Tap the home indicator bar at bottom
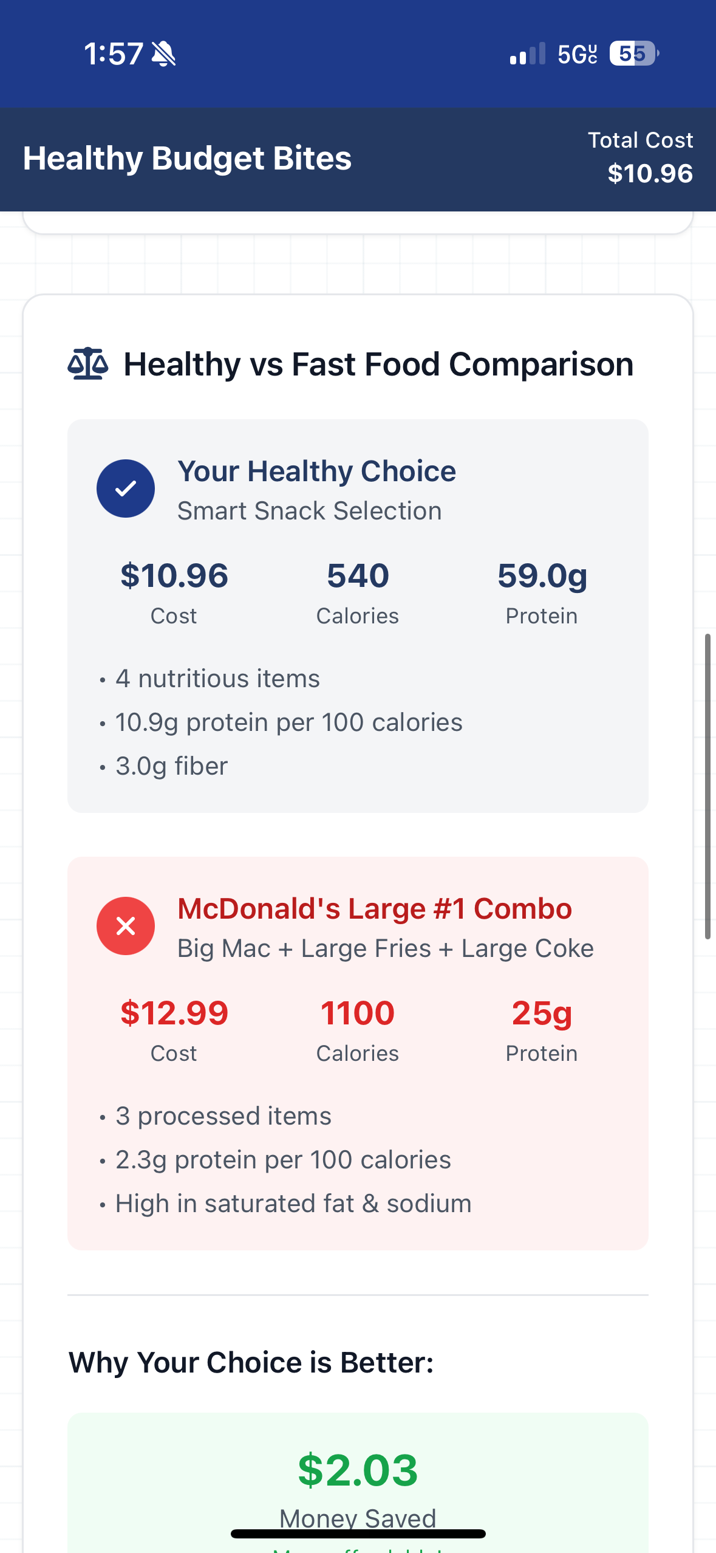 coord(358,1534)
